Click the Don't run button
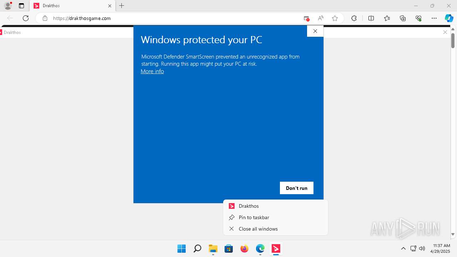The image size is (457, 257). point(297,188)
